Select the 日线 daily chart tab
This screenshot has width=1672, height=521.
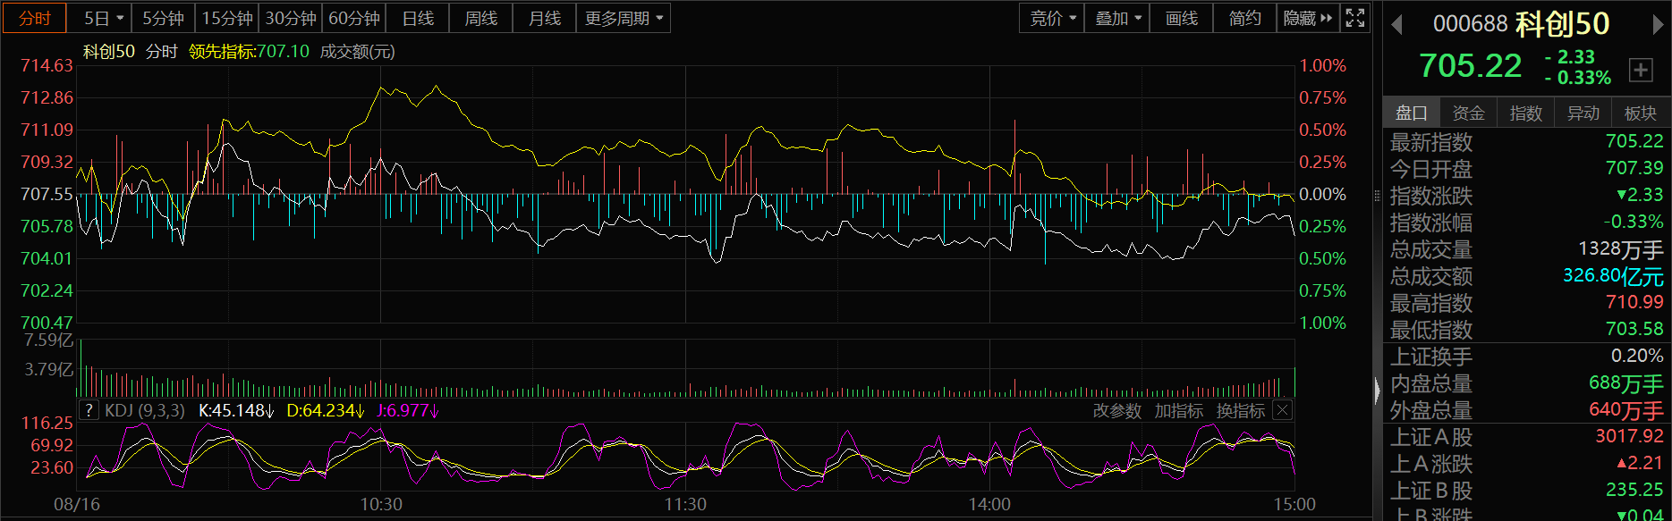pyautogui.click(x=418, y=18)
